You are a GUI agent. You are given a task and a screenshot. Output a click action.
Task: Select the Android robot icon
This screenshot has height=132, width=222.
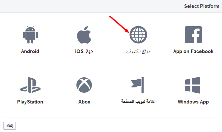pos(30,35)
